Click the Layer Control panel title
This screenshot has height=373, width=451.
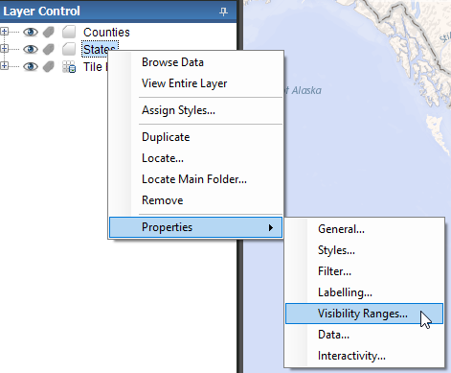[41, 12]
